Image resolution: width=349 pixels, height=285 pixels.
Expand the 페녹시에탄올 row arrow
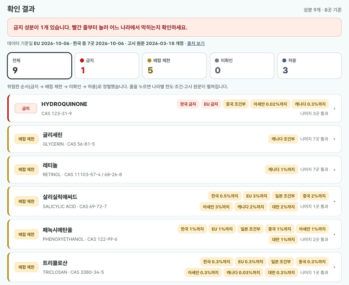pos(334,234)
